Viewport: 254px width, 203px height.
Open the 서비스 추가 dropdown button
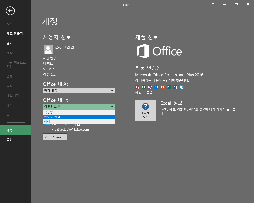(x=55, y=137)
